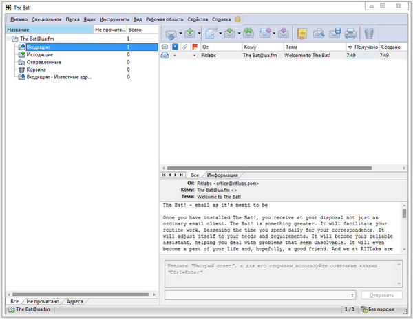
Task: Click the Send queued mail toolbar icon
Action: 190,33
